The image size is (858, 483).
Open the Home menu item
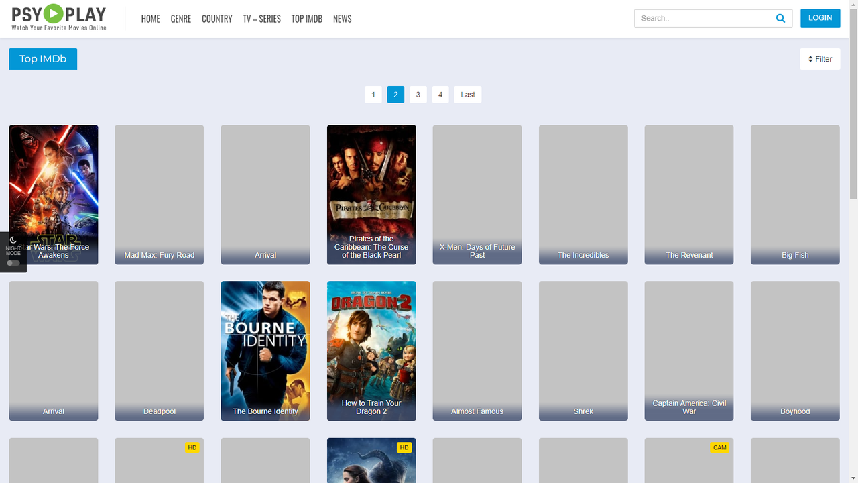[150, 19]
